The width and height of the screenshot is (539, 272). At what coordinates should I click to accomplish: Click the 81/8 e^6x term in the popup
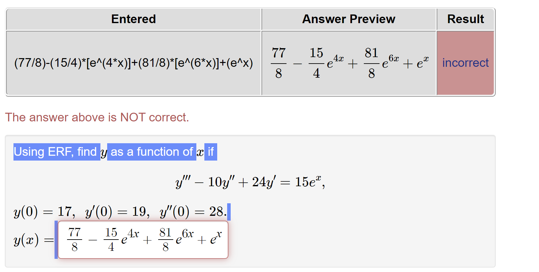(x=175, y=240)
